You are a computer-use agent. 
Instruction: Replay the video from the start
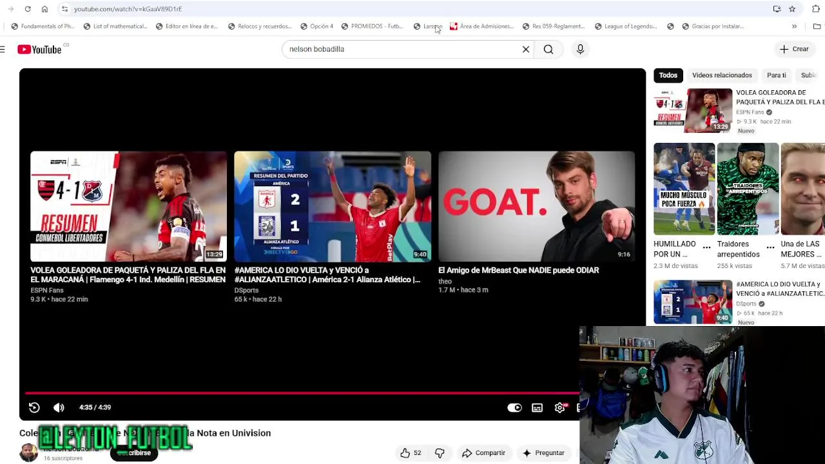tap(34, 407)
